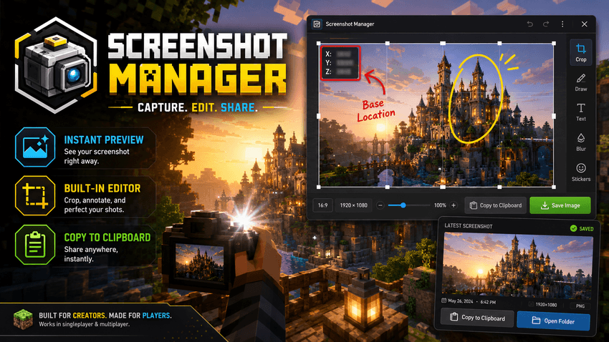
Task: Click the undo arrow in title bar
Action: (529, 24)
